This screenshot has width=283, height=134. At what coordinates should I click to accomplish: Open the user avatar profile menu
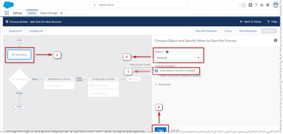click(276, 5)
